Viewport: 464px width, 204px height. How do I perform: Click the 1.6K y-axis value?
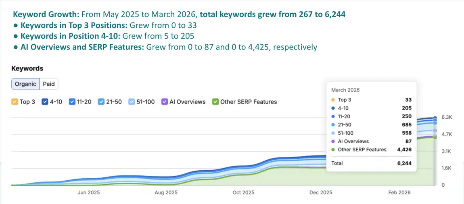(447, 168)
